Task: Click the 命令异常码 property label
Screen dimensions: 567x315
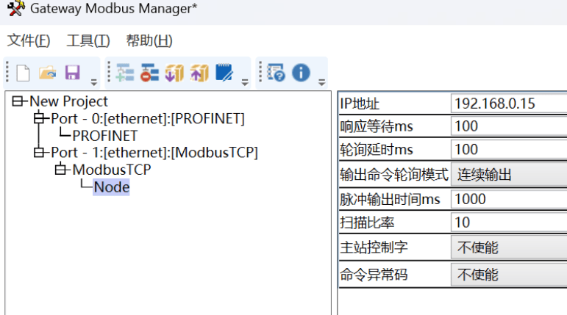Action: (x=374, y=275)
